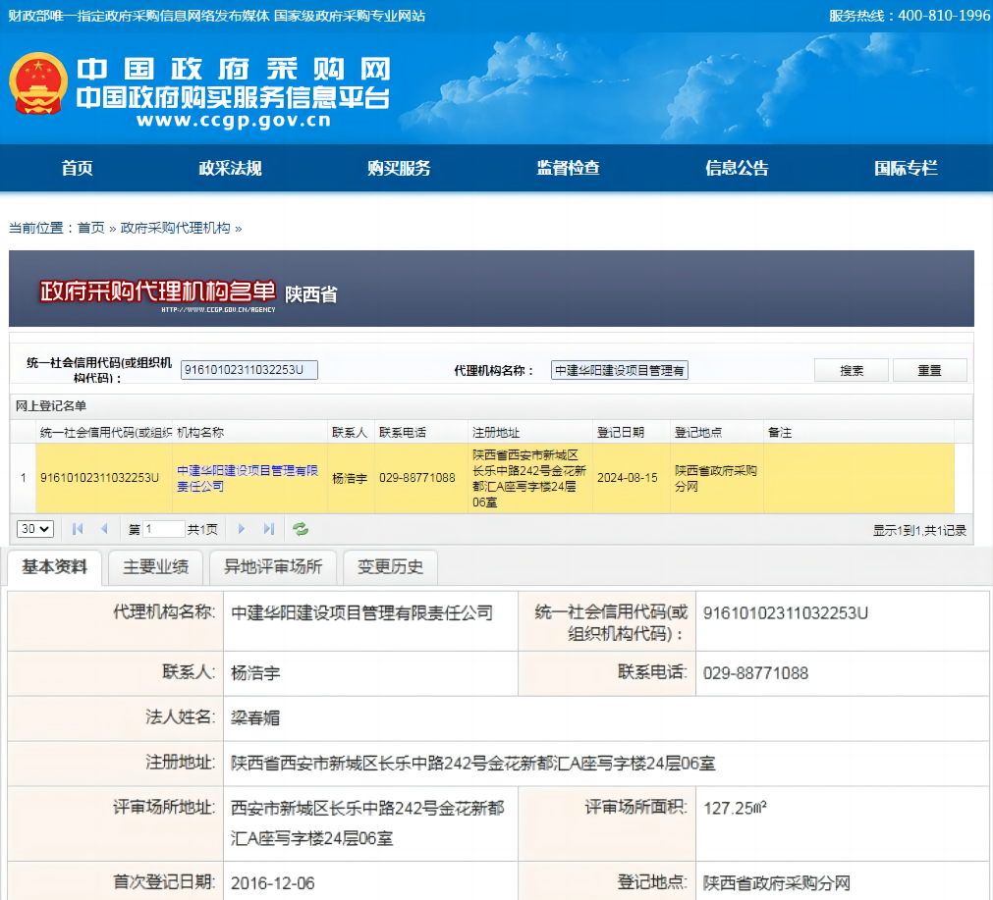The height and width of the screenshot is (900, 993).
Task: Go to first page of results
Action: pos(78,529)
